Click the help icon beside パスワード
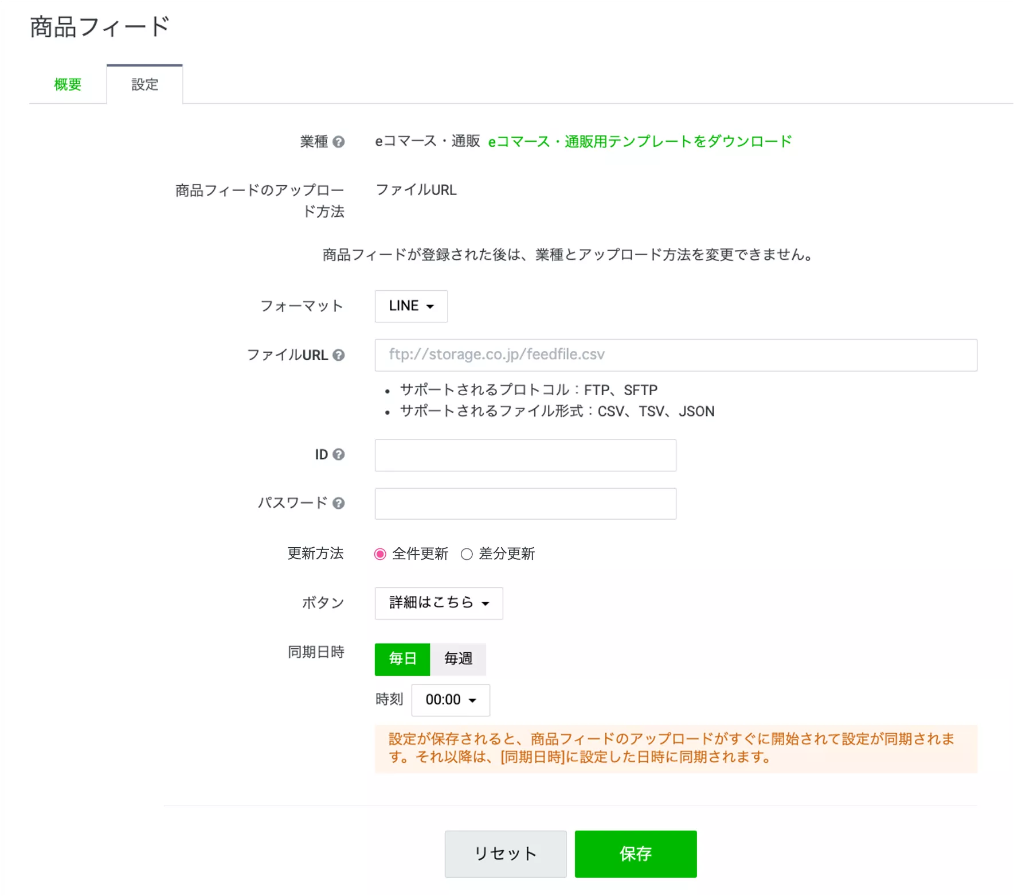This screenshot has width=1014, height=896. click(x=338, y=503)
